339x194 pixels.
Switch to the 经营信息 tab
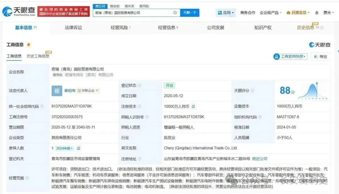[168, 28]
